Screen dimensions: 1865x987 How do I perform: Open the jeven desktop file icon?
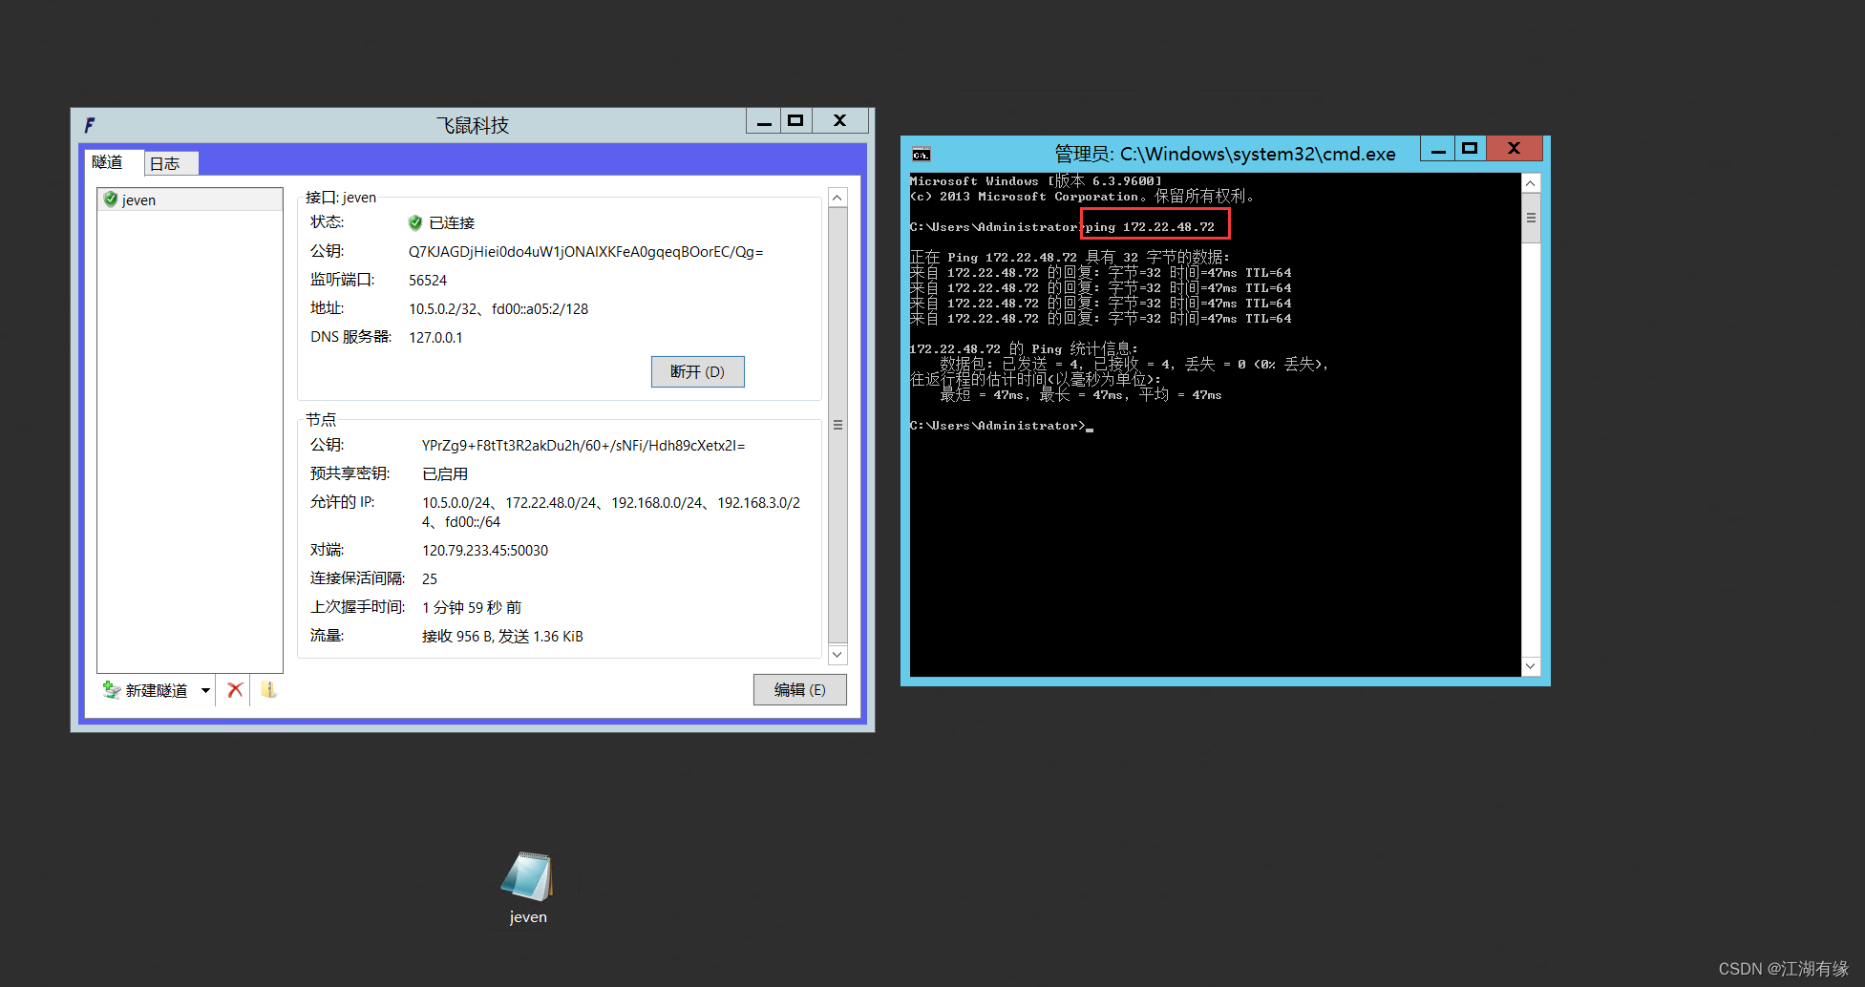point(527,888)
